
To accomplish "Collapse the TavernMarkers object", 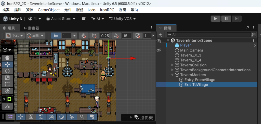I will pyautogui.click(x=172, y=75).
